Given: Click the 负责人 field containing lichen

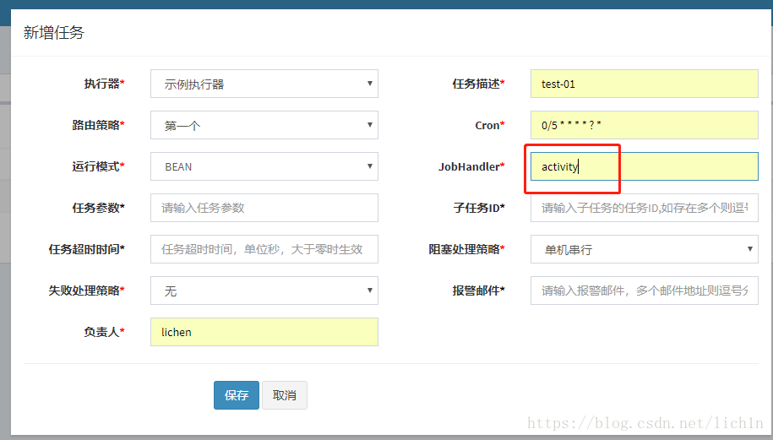Looking at the screenshot, I should tap(264, 332).
